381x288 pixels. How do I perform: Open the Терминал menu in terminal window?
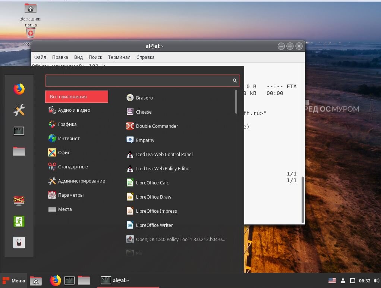(119, 57)
